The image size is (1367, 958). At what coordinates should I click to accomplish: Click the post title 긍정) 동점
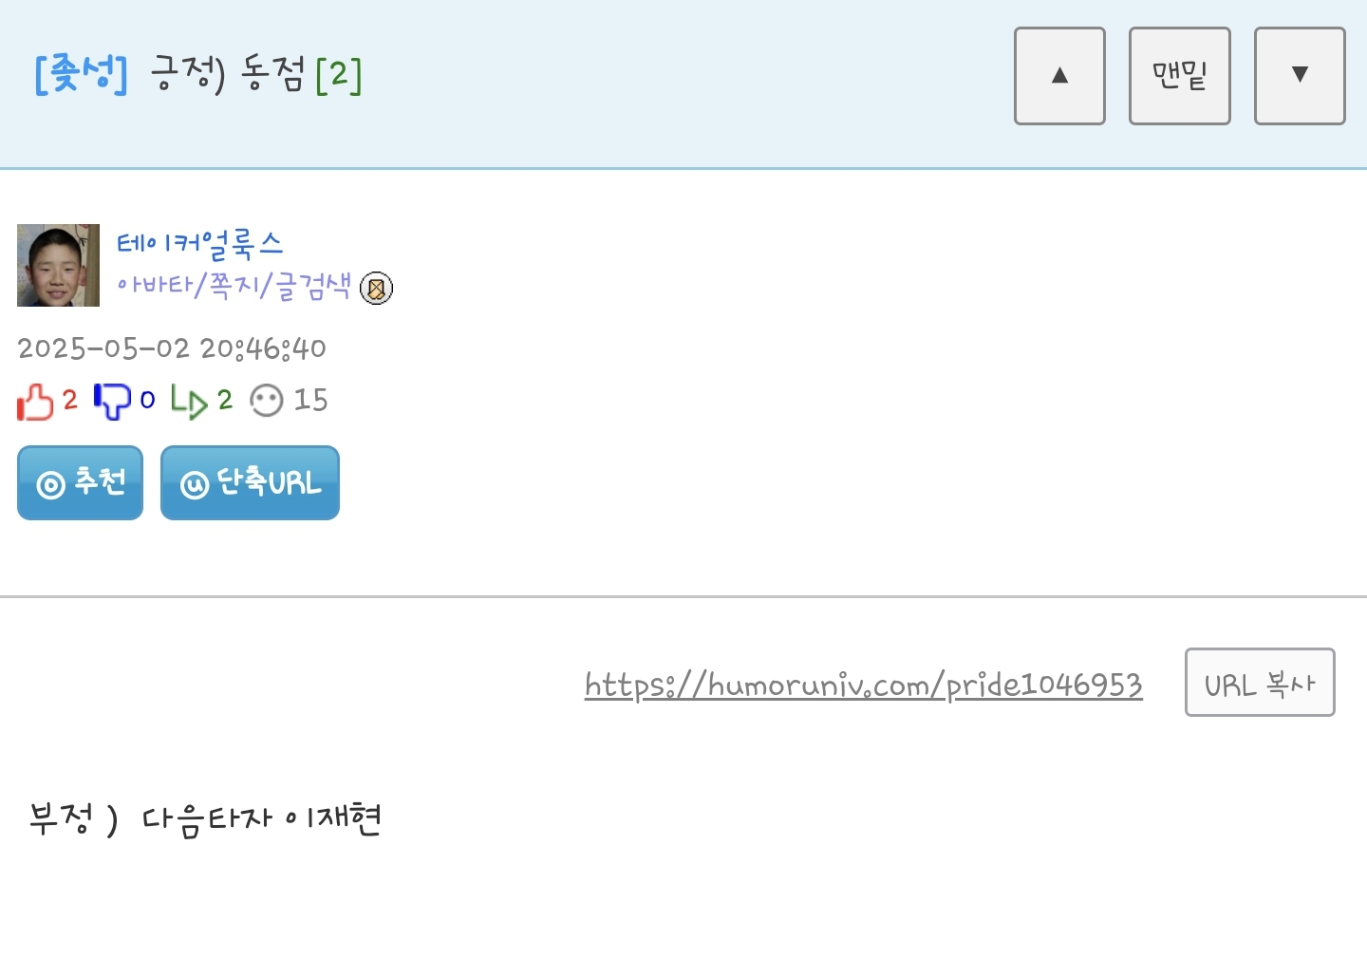(x=228, y=74)
